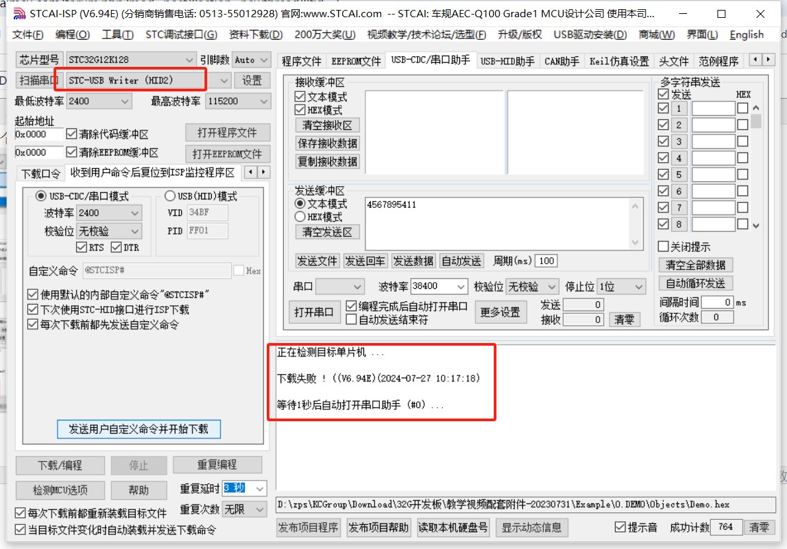This screenshot has width=787, height=549.
Task: Expand the 最高波特率 115200 dropdown
Action: 264,101
